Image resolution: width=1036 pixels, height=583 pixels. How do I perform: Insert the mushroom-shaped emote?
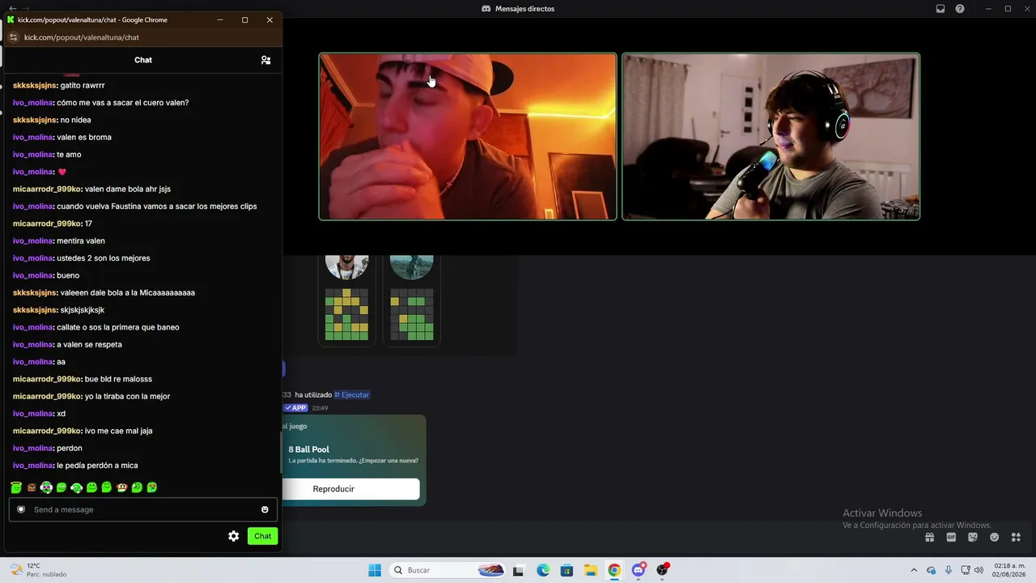(x=121, y=487)
